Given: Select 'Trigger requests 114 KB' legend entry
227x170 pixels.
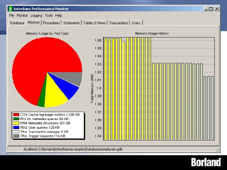Looking at the screenshot, I should pos(43,136).
